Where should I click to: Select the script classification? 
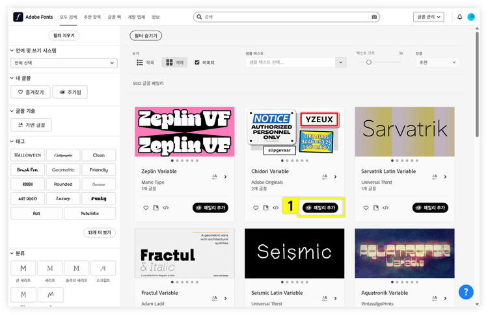[103, 268]
